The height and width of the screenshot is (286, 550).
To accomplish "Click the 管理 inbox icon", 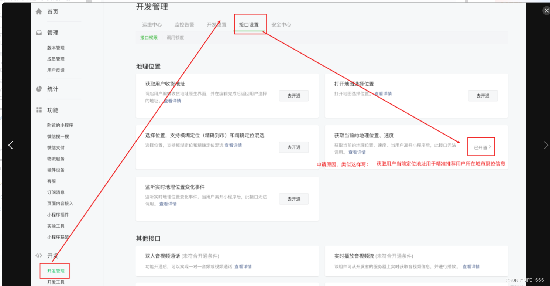I will pos(39,33).
